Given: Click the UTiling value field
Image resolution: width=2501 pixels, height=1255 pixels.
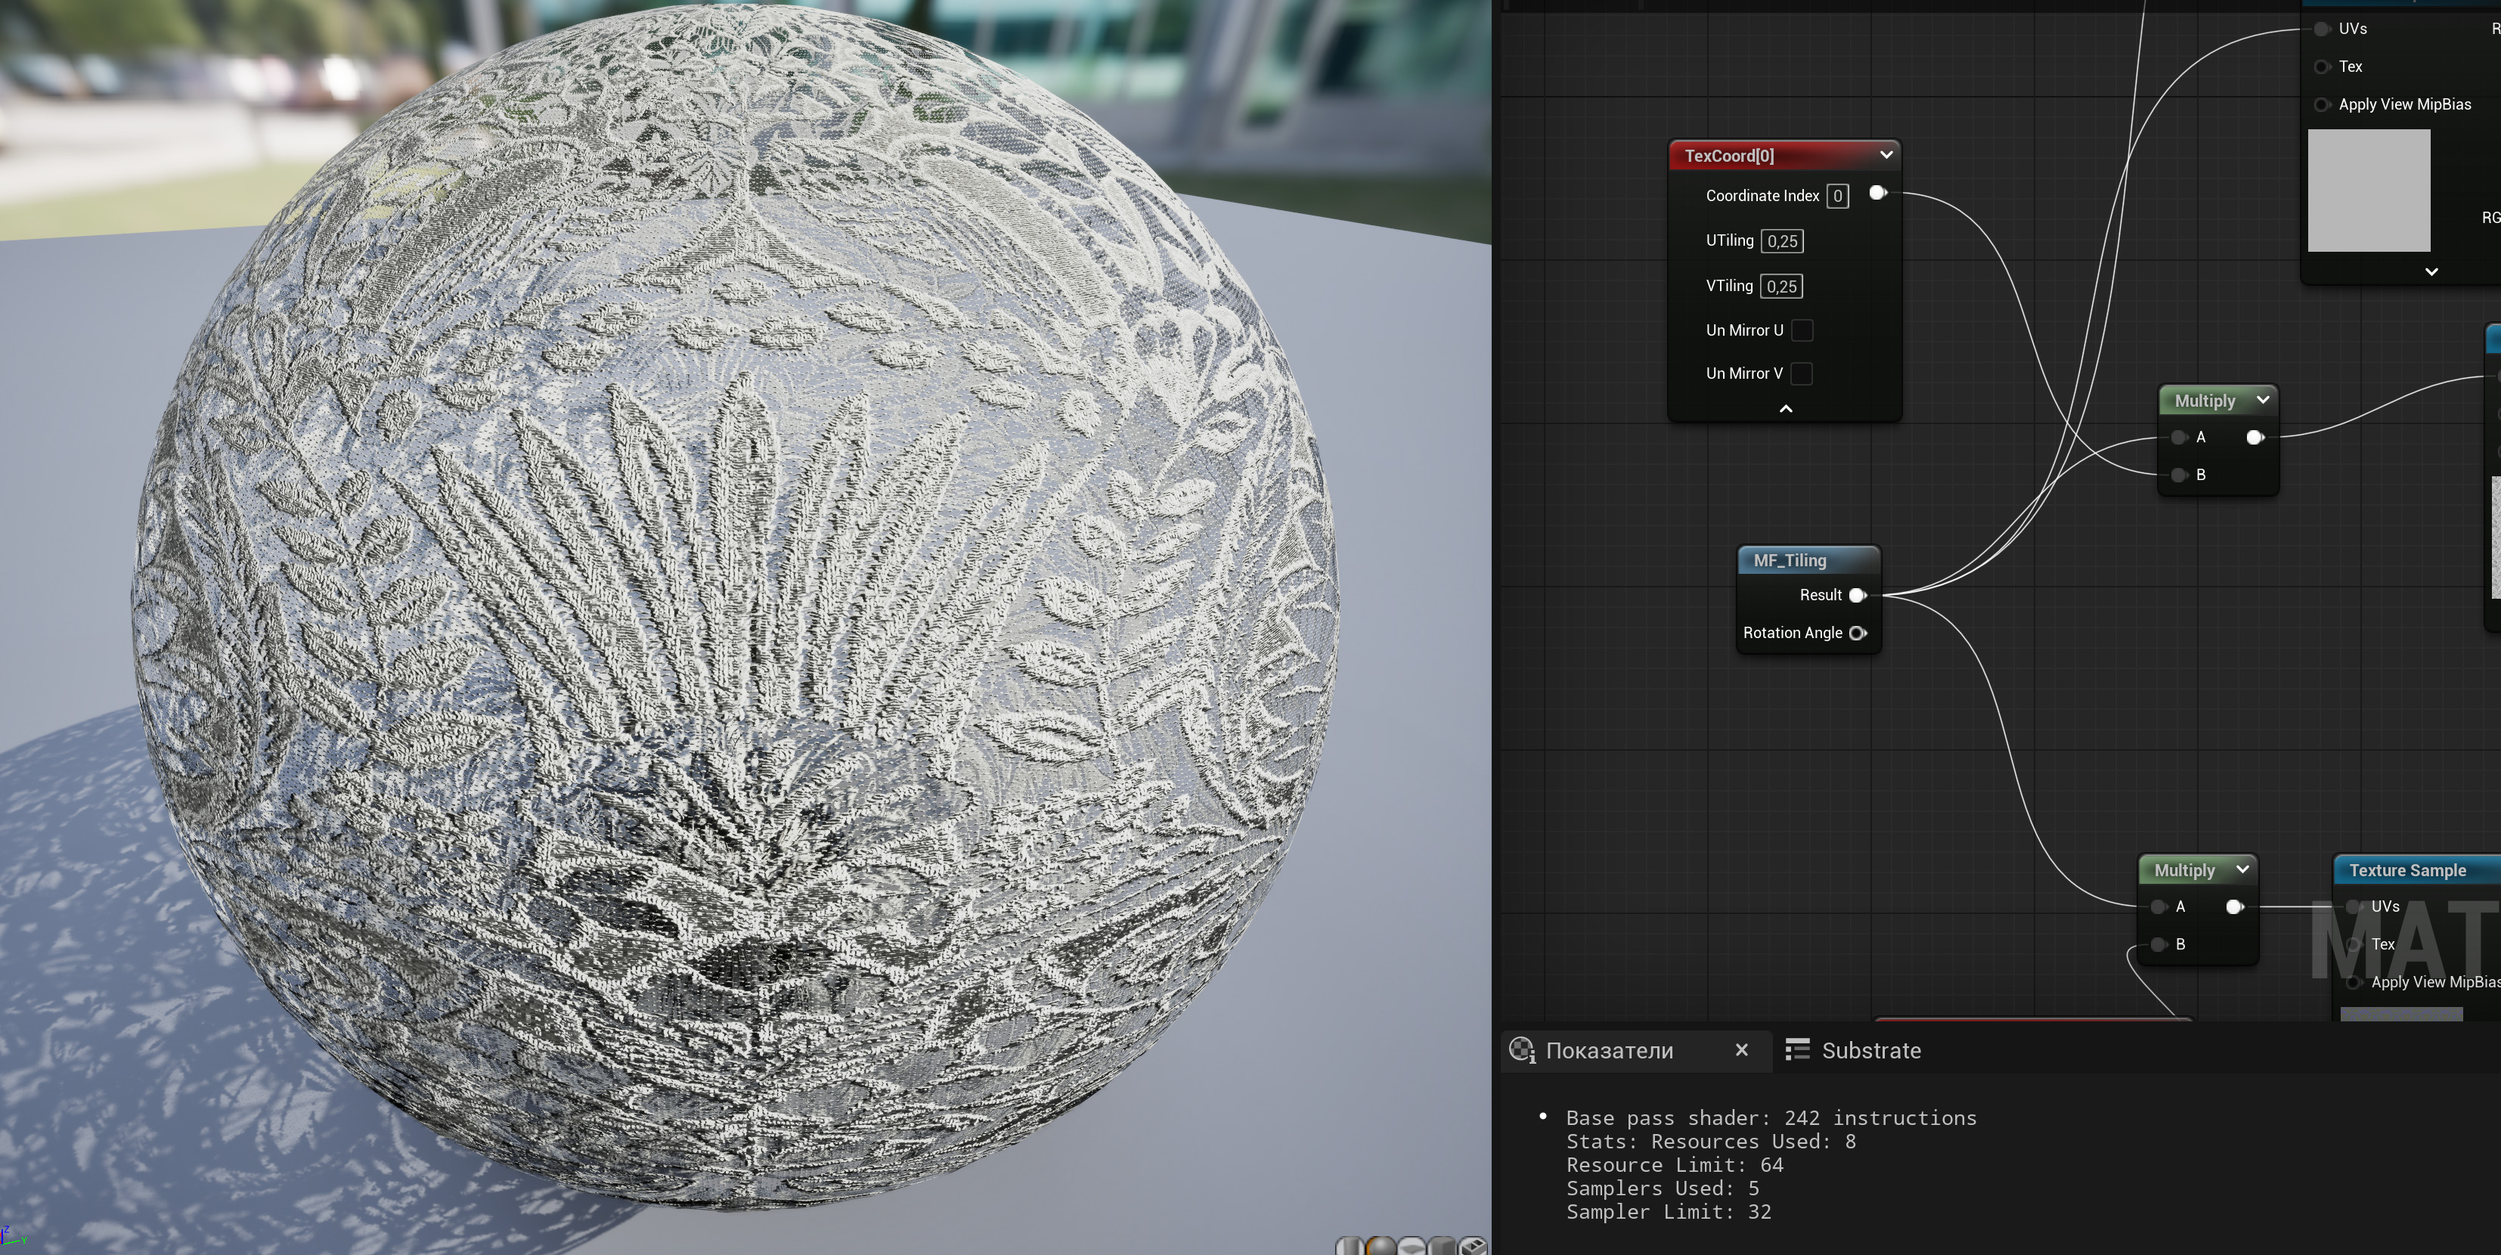Looking at the screenshot, I should (x=1781, y=240).
